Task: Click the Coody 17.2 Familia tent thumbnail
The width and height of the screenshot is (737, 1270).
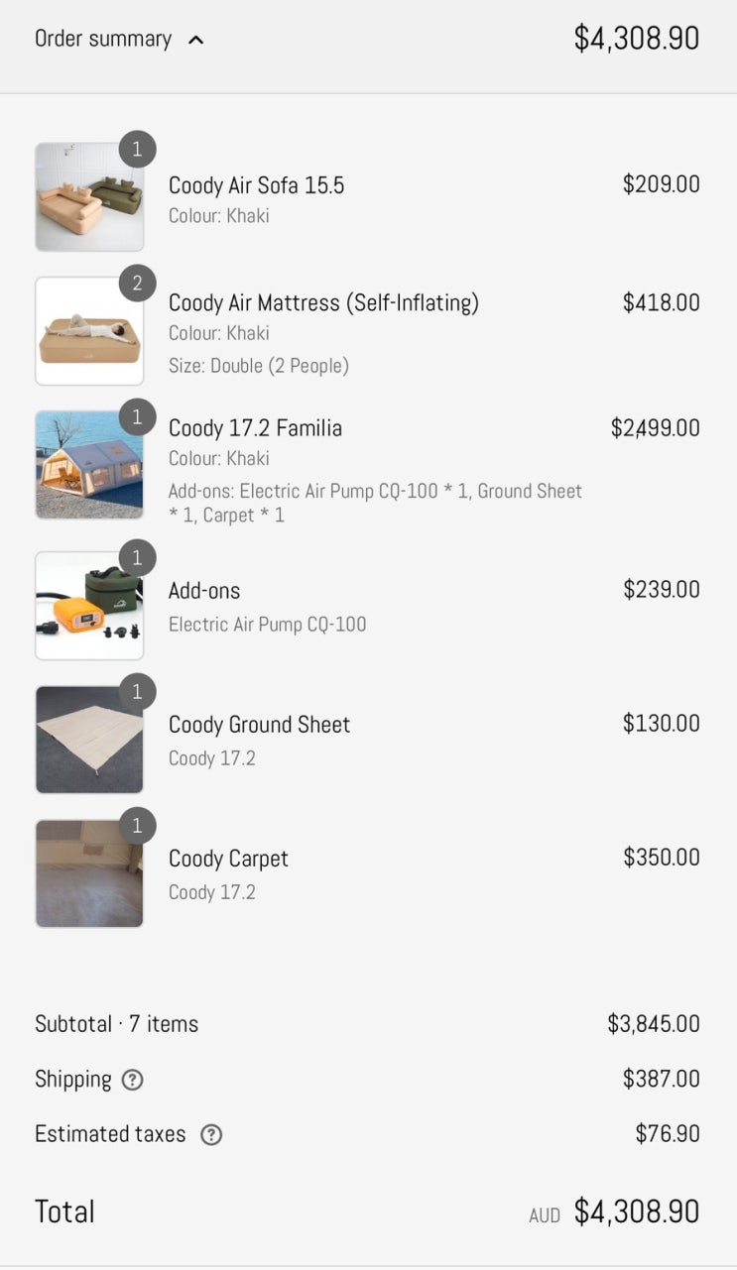Action: tap(89, 465)
